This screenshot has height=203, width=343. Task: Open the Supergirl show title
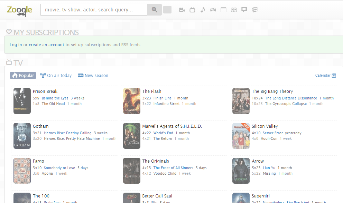[x=261, y=196]
